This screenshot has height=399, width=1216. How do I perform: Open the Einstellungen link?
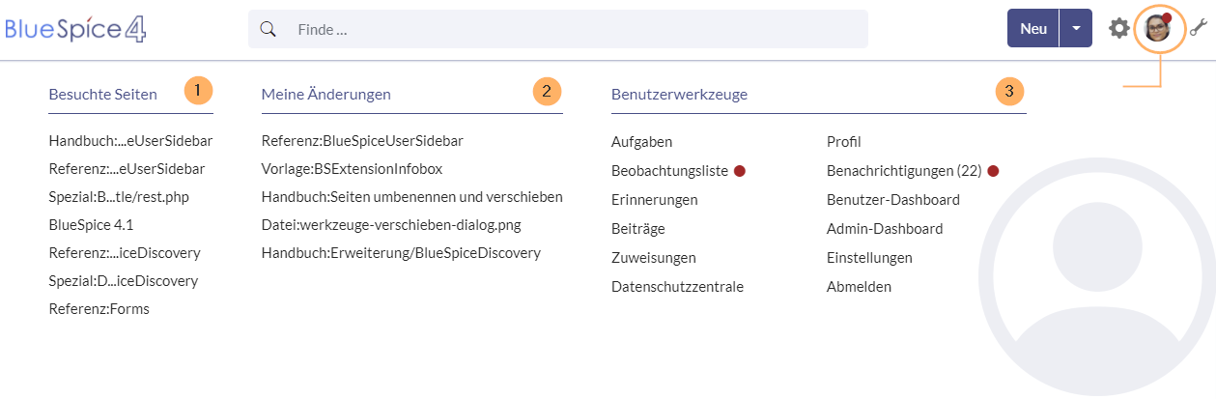tap(869, 258)
